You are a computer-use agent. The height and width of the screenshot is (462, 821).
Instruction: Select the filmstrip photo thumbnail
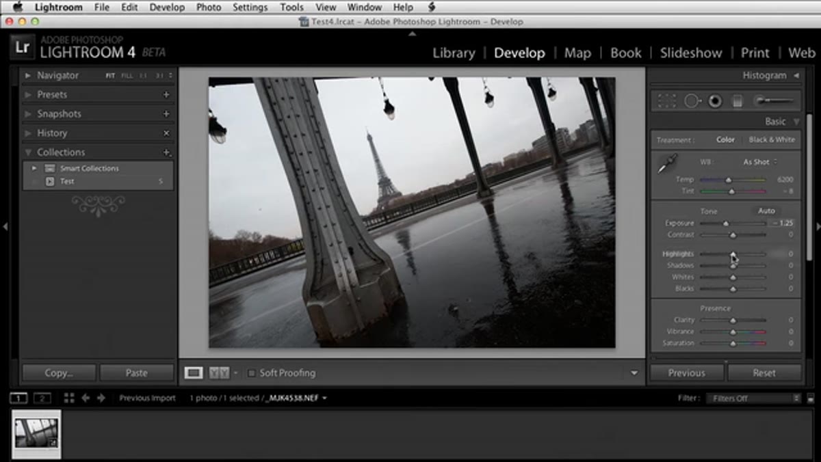37,433
